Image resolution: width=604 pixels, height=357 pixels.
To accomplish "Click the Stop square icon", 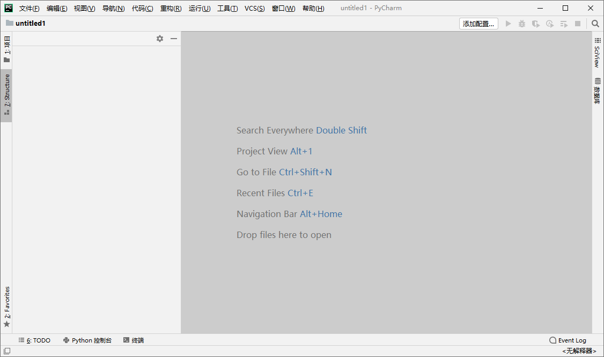I will (578, 24).
